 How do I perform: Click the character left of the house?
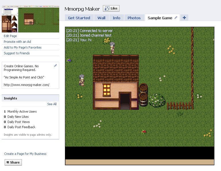click(x=82, y=80)
